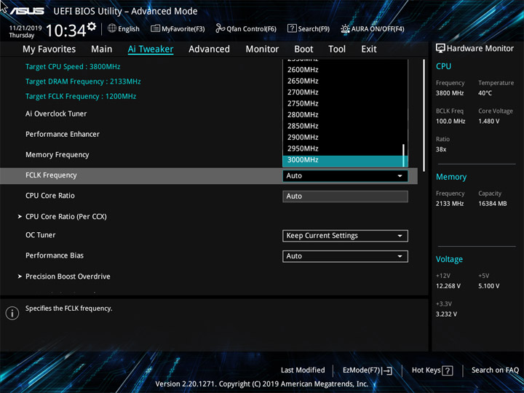The image size is (524, 393).
Task: Click the Core Voltage 1.480 V value
Action: click(x=489, y=122)
